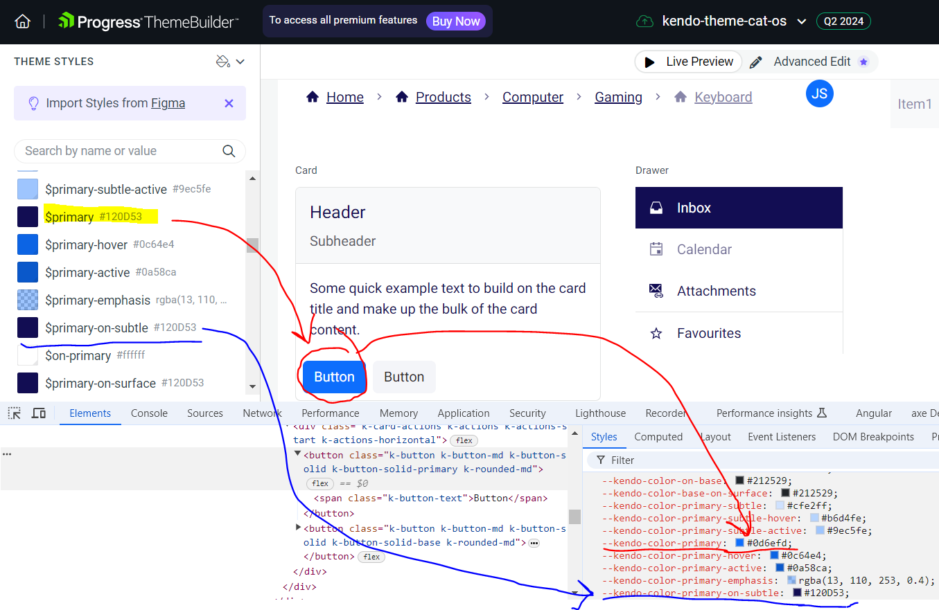Open the Computed styles tab

coord(658,437)
